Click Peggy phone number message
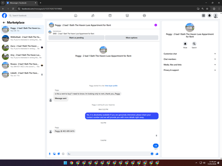 click(x=64, y=131)
